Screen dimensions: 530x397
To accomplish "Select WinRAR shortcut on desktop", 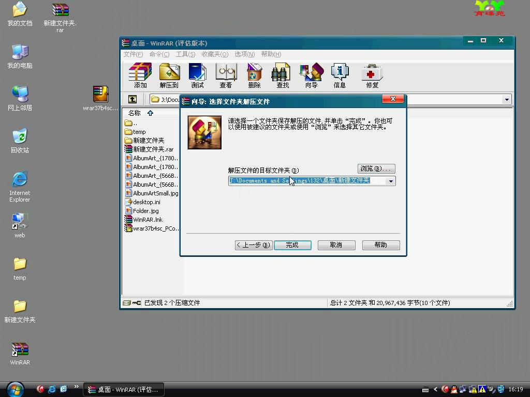I will click(20, 354).
